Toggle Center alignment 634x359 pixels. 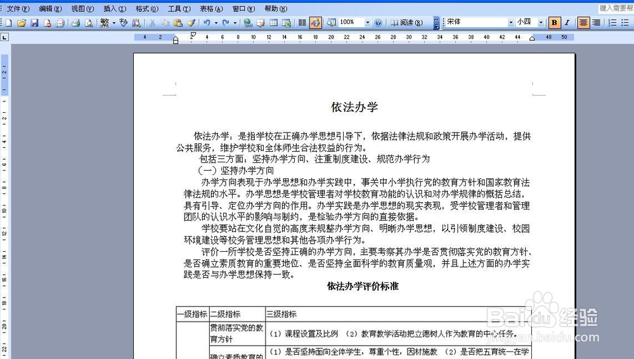(x=583, y=23)
